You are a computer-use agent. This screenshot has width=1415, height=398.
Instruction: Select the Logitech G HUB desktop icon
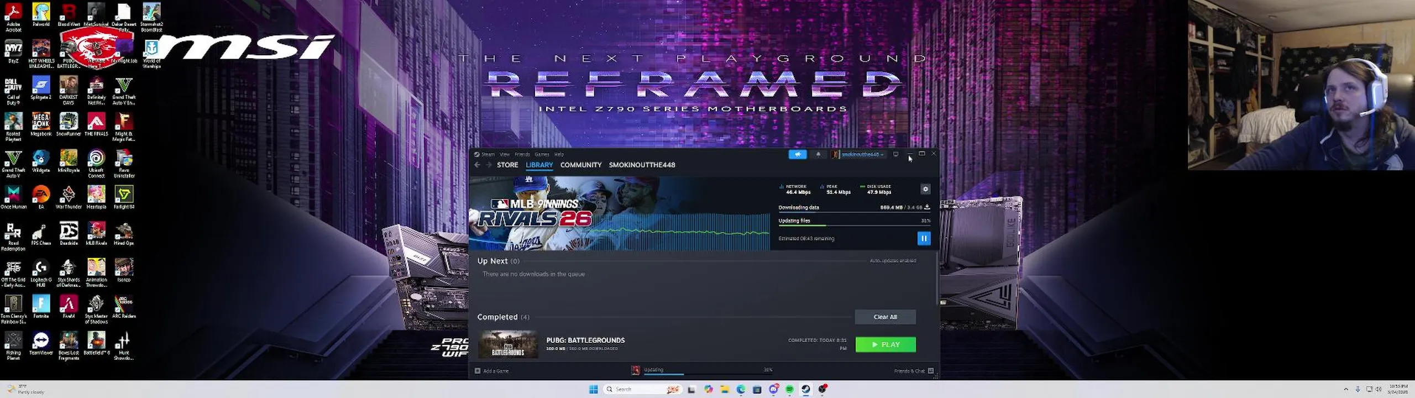[x=41, y=273]
